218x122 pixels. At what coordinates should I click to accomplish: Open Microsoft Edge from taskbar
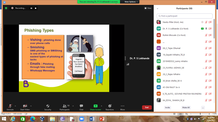click(x=33, y=119)
